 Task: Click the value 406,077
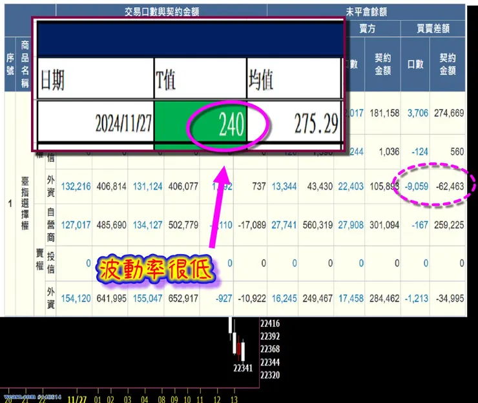pos(183,186)
